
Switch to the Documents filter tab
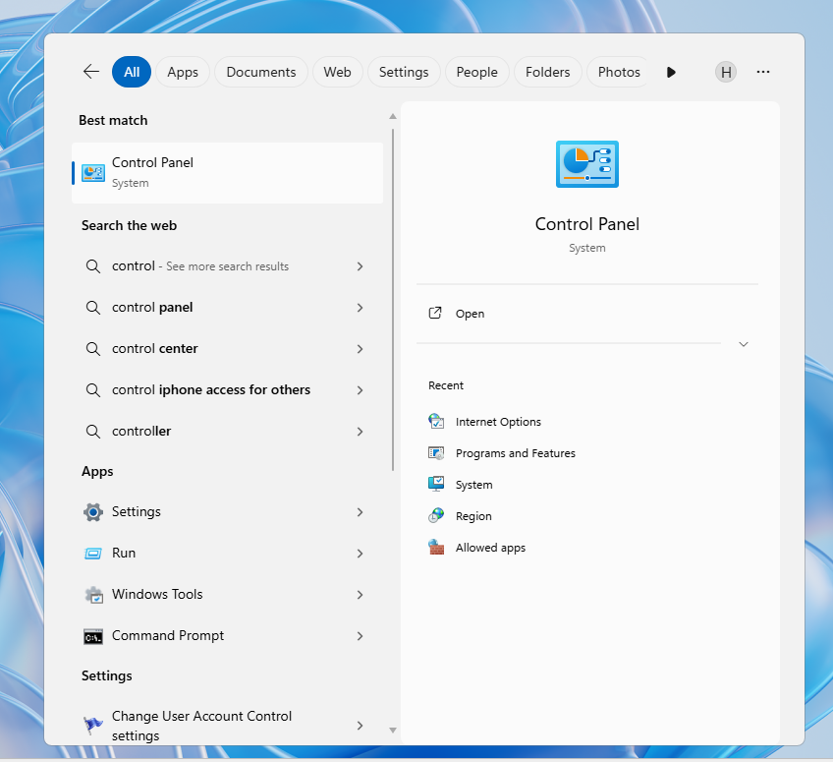pos(261,72)
